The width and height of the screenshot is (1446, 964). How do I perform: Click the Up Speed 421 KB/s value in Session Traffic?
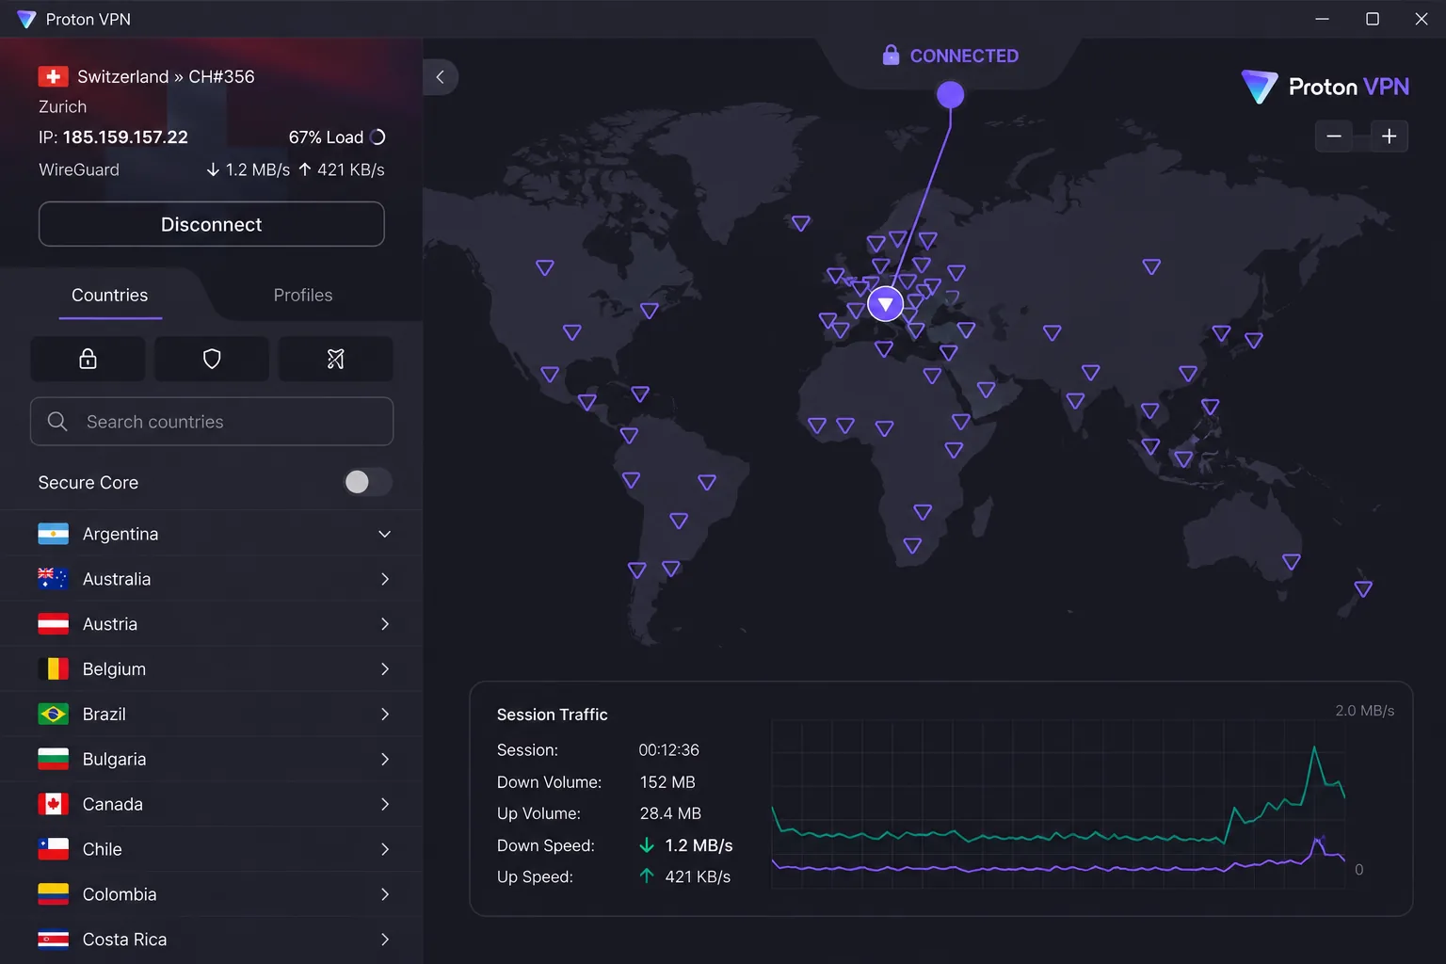[x=698, y=876]
